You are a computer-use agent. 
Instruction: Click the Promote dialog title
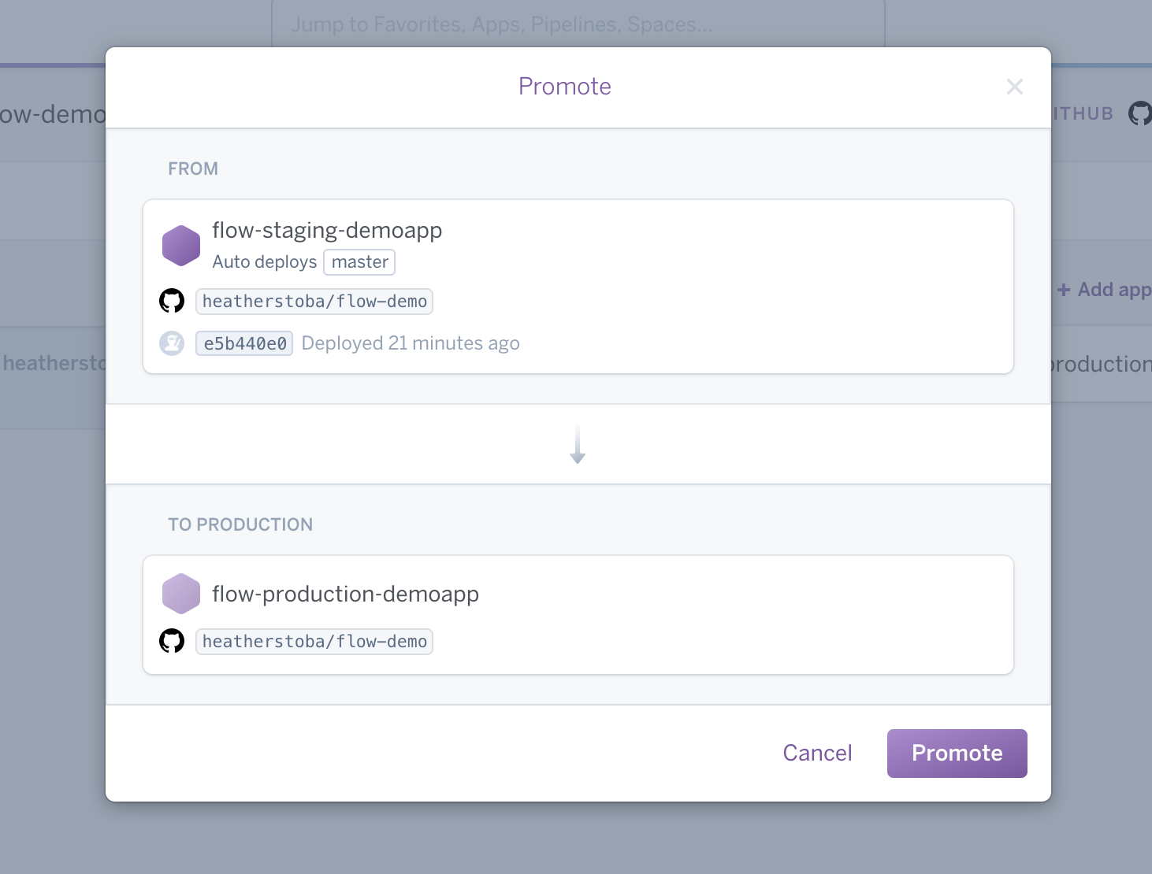point(564,87)
